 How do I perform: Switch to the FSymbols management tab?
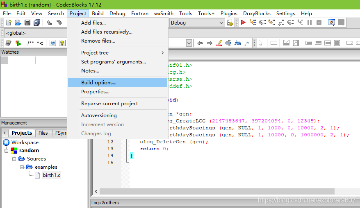(60, 133)
